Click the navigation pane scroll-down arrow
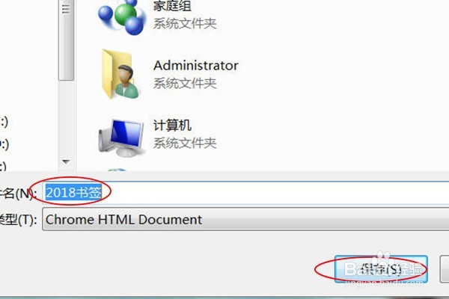Image resolution: width=449 pixels, height=299 pixels. click(66, 161)
